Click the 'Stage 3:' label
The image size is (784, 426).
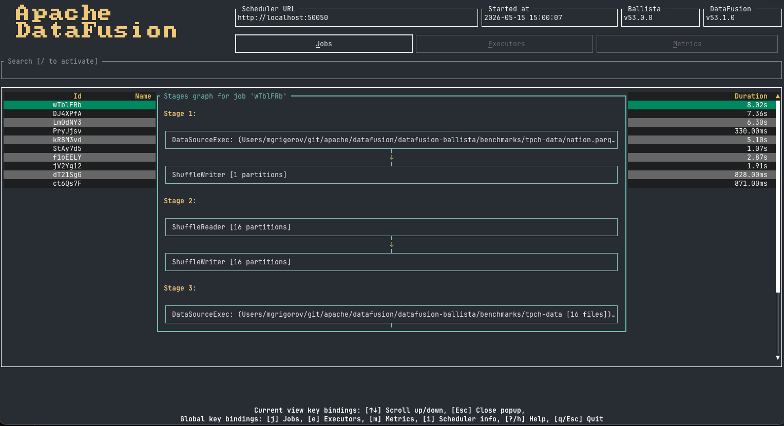[x=180, y=288]
